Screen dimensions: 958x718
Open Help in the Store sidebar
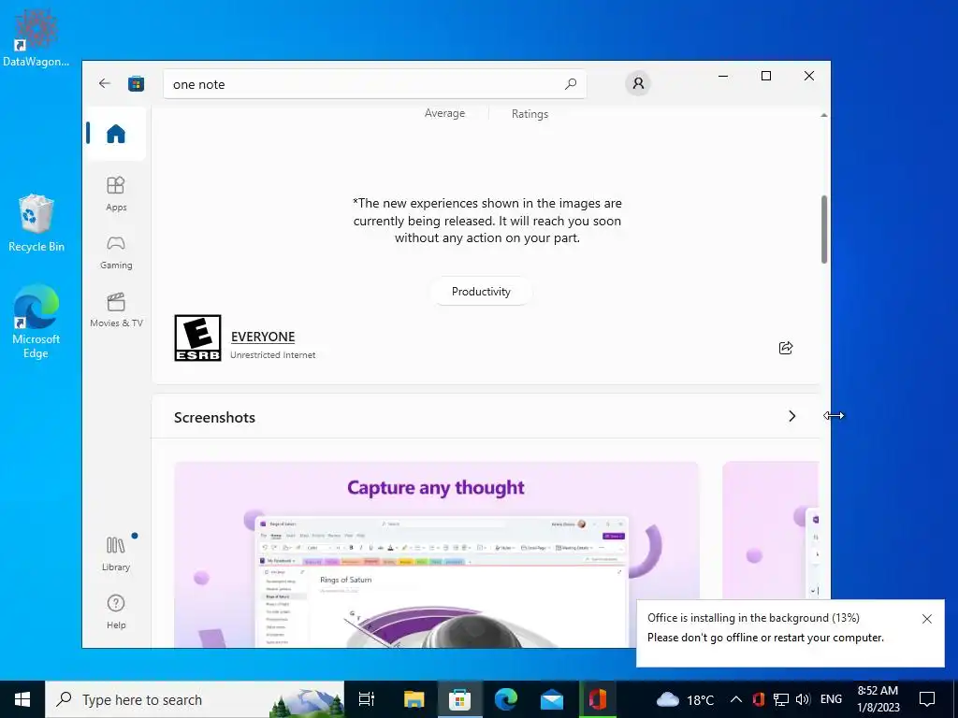115,611
